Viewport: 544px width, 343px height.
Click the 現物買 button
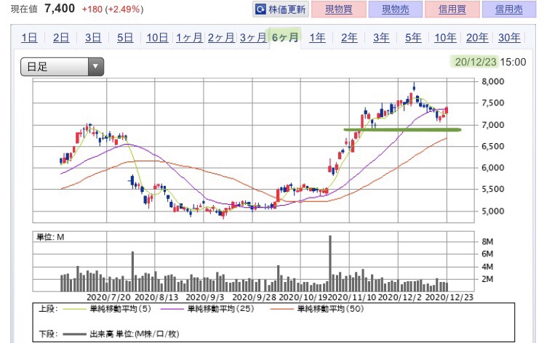click(339, 9)
